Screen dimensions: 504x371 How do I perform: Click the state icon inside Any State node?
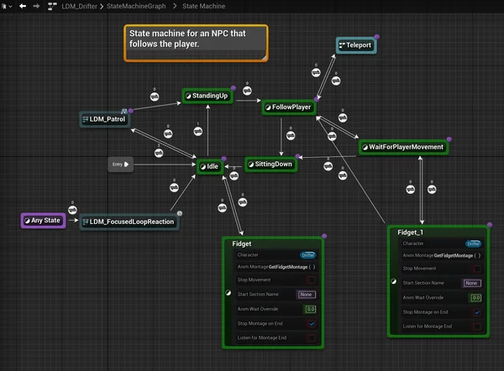28,221
